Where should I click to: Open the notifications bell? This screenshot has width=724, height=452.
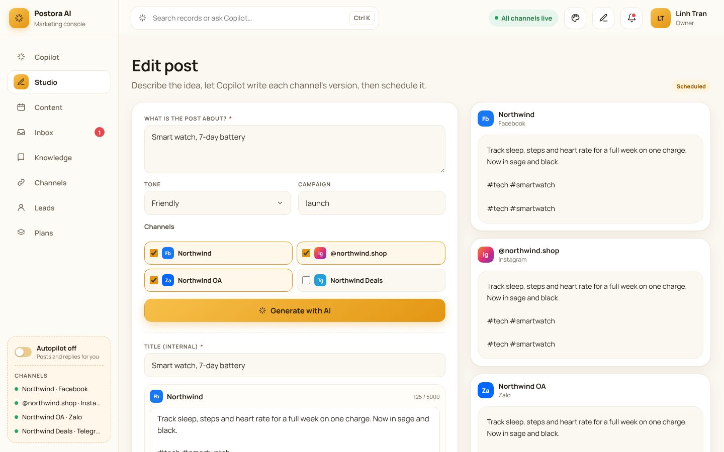tap(631, 18)
